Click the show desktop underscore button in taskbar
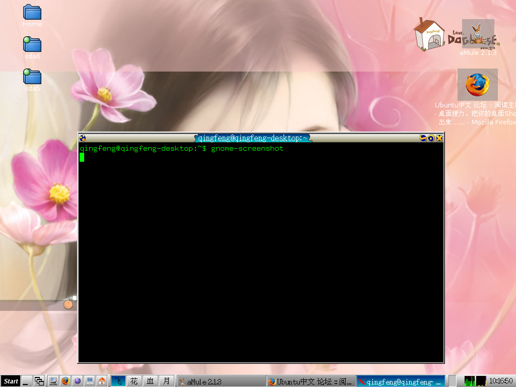This screenshot has width=516, height=387. click(x=26, y=381)
